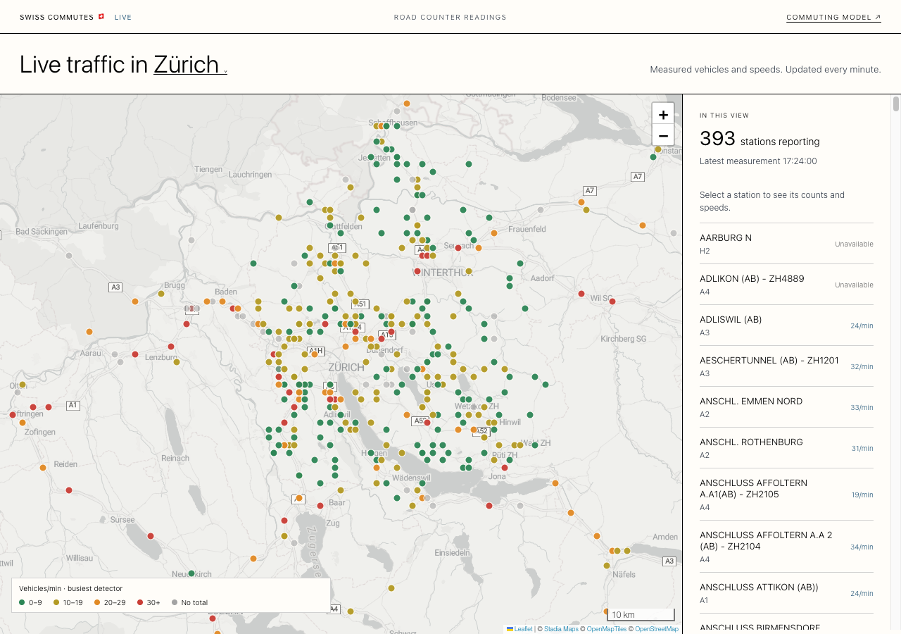This screenshot has width=901, height=634.
Task: Select AESCHERTUNNEL (AB) - ZH1201 station
Action: pos(786,366)
